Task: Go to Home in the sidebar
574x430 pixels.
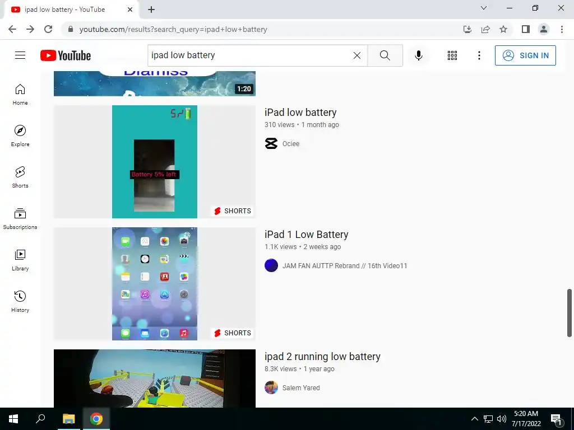Action: coord(20,94)
